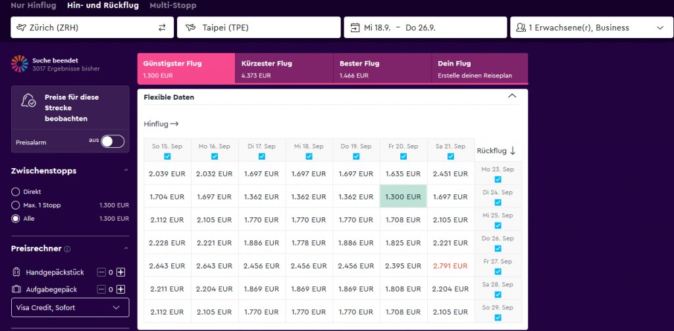This screenshot has height=331, width=674.
Task: Select the 1.778 EUR price cell
Action: [309, 243]
